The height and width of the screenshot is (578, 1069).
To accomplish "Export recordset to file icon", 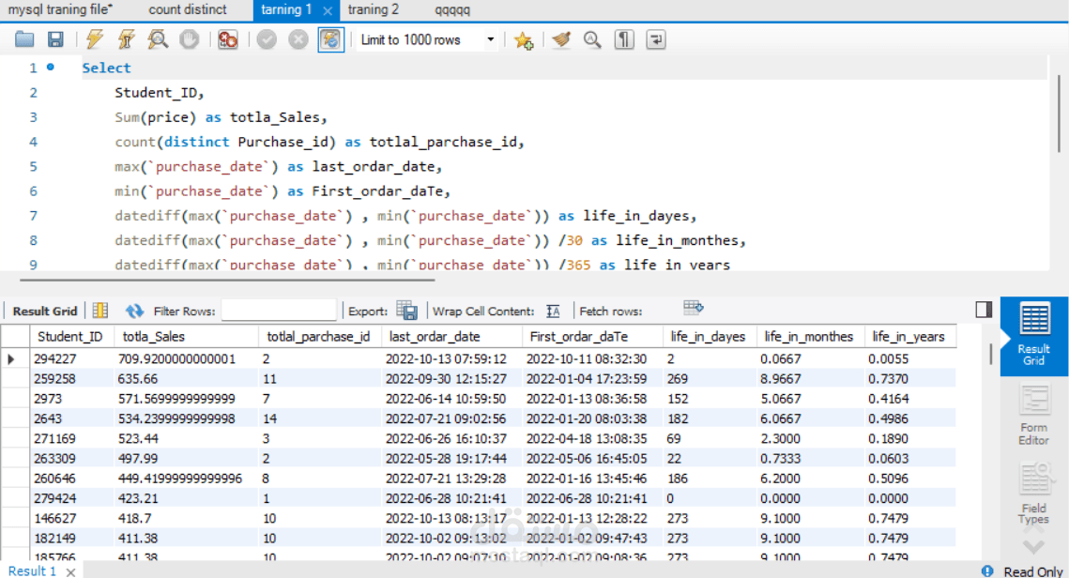I will click(407, 311).
